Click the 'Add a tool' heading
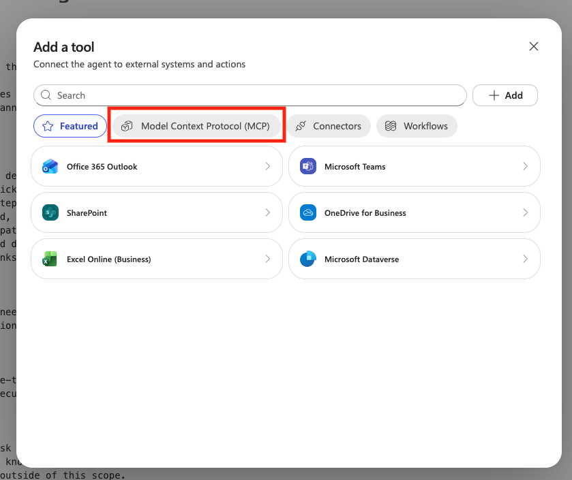 tap(64, 48)
